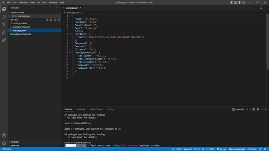This screenshot has height=151, width=269.
Task: Toggle secondary side bar visibility
Action: (x=239, y=3)
